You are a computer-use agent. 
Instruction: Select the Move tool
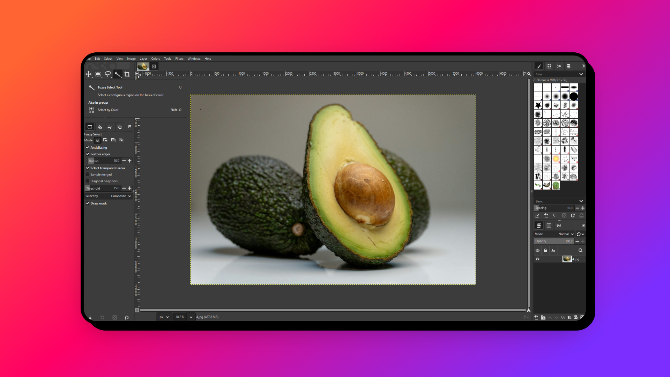(88, 74)
